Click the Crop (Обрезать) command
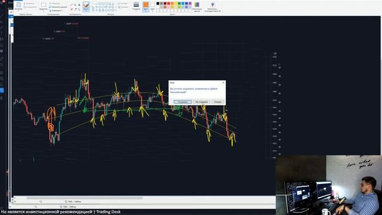The height and width of the screenshot is (215, 382). point(55,4)
